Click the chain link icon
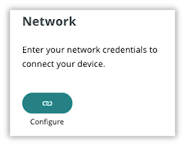This screenshot has width=185, height=146. [47, 103]
